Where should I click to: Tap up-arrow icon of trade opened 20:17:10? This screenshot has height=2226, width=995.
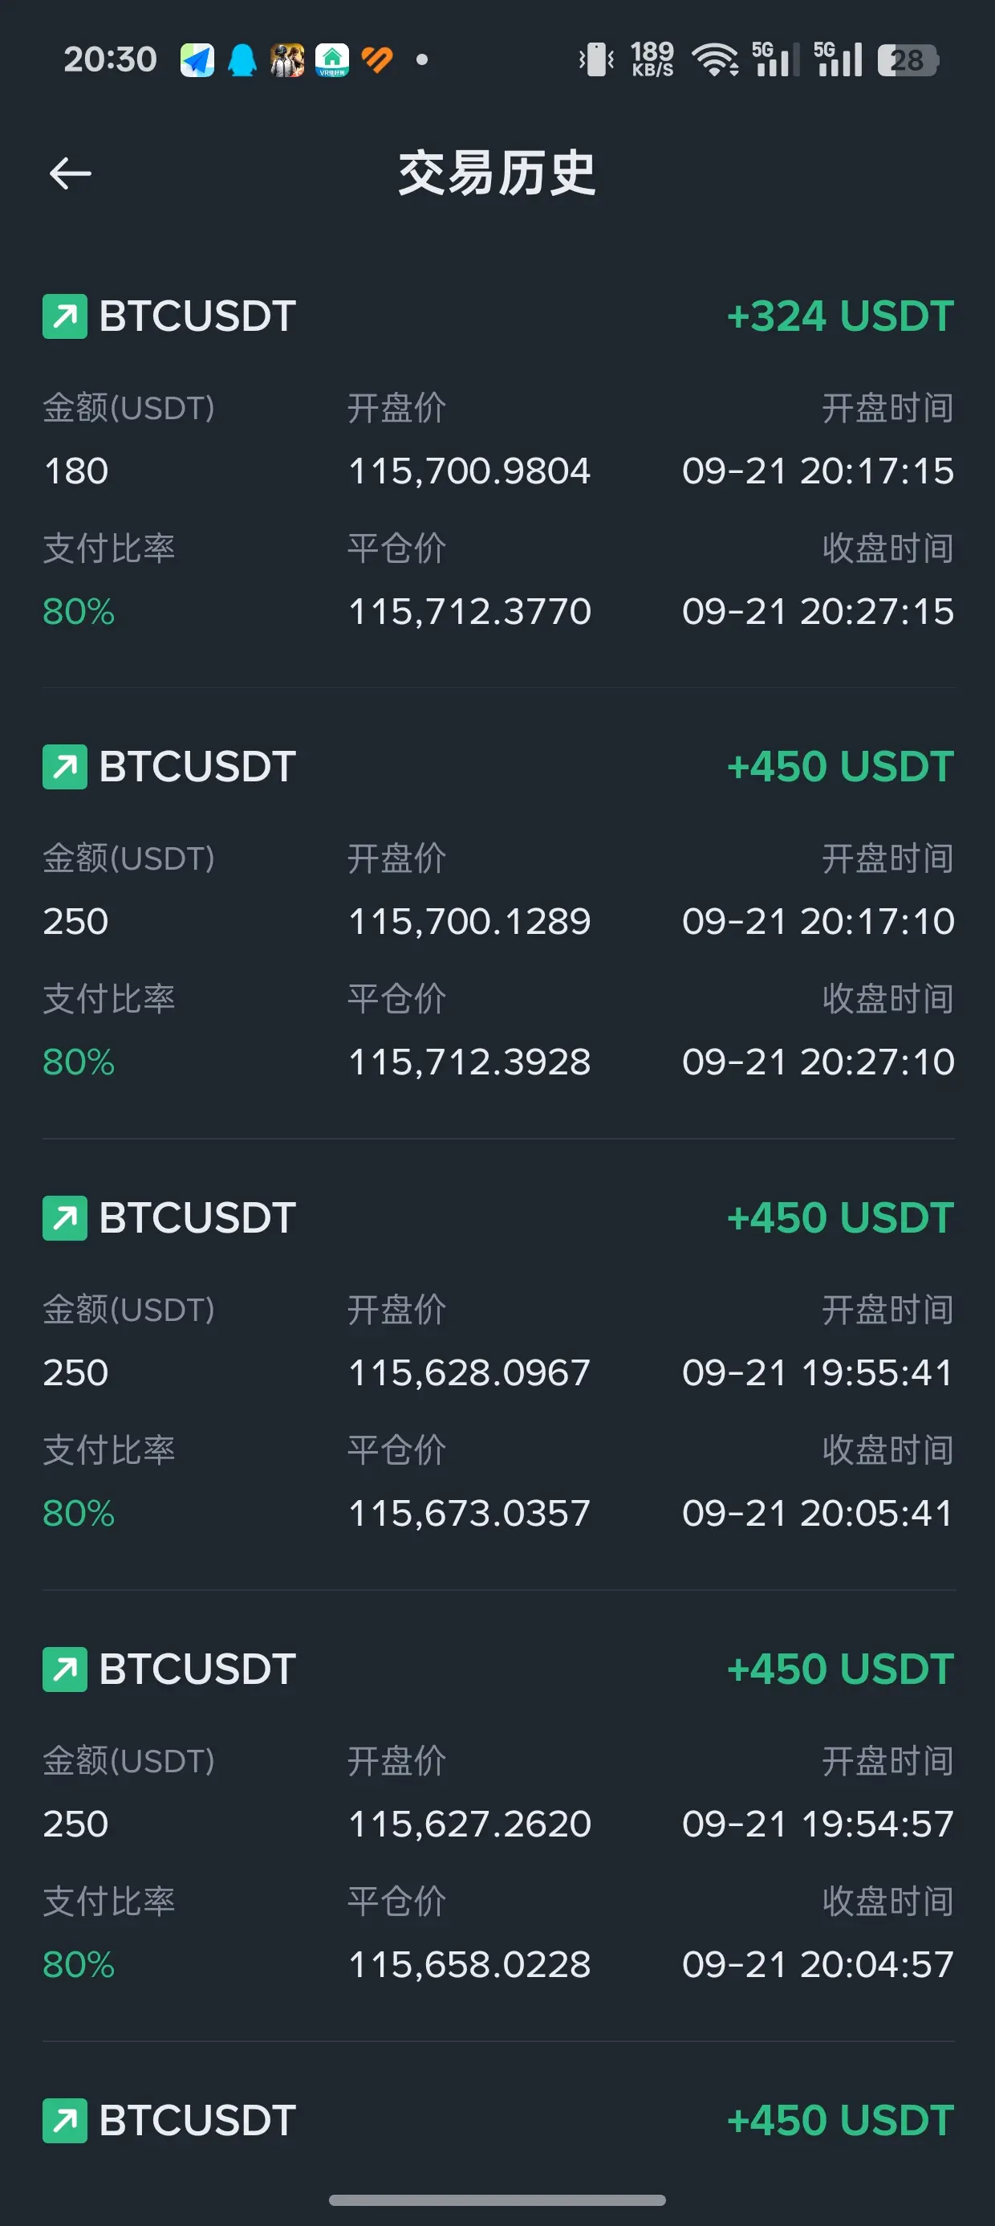(x=65, y=766)
